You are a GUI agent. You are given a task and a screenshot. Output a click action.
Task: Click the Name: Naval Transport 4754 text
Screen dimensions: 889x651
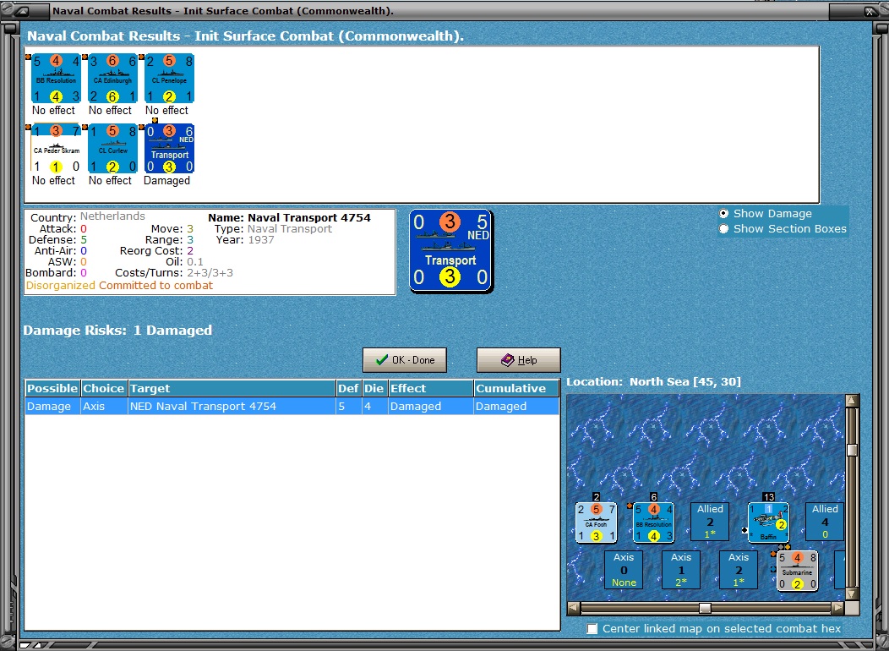(289, 218)
